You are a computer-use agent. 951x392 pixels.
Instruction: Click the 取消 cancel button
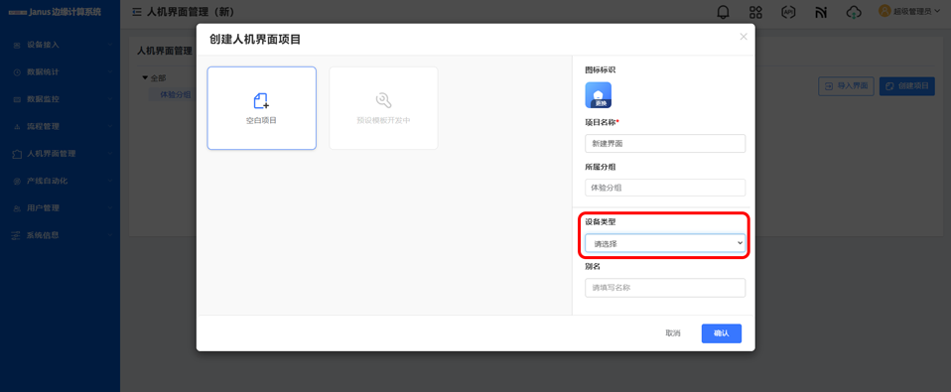[x=673, y=333]
